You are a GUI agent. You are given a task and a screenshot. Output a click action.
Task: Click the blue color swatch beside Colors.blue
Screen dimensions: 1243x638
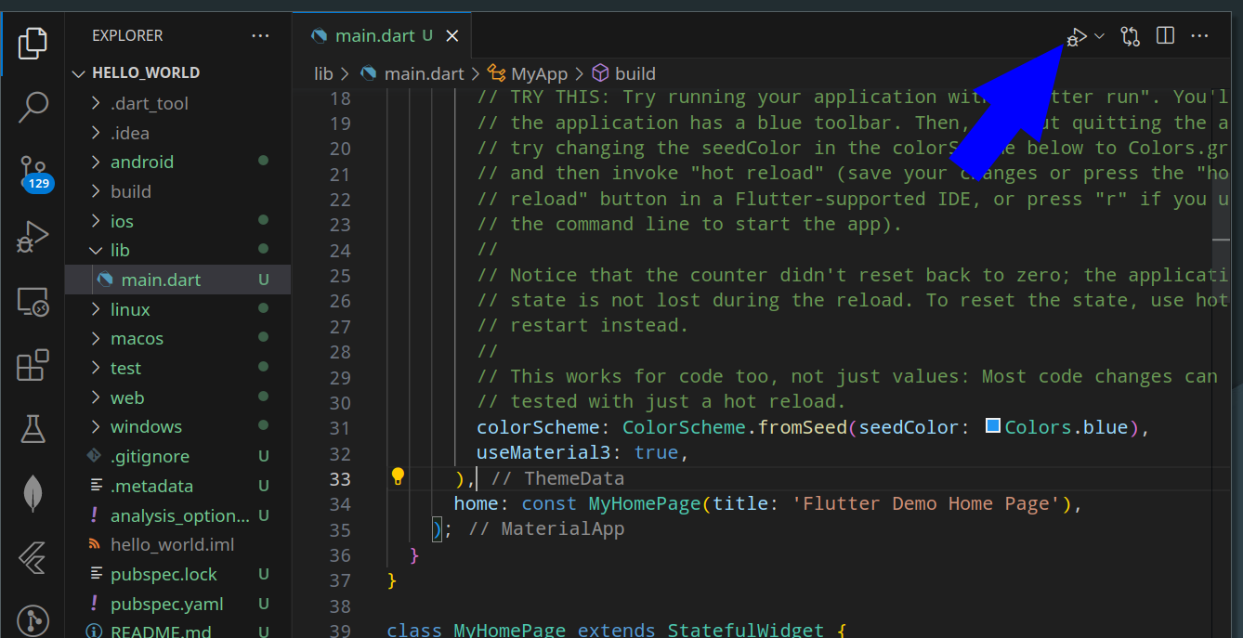click(x=992, y=426)
